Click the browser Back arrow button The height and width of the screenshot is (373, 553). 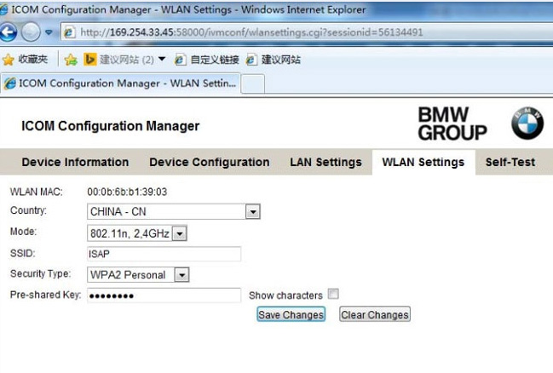click(x=8, y=32)
